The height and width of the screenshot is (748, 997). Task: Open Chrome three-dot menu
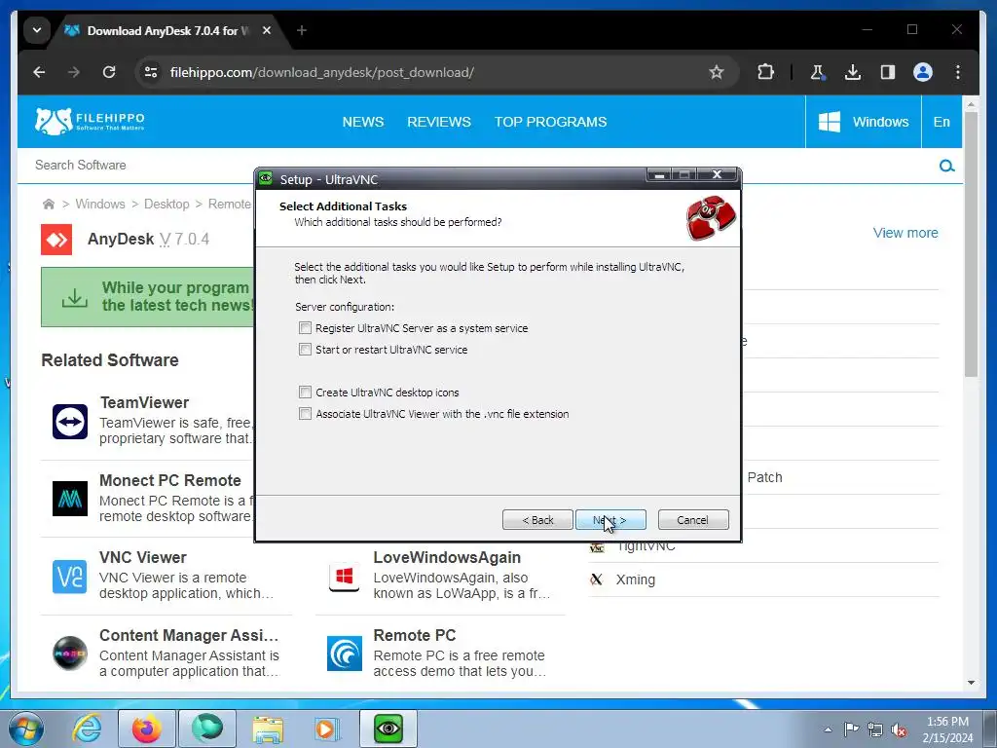click(958, 72)
